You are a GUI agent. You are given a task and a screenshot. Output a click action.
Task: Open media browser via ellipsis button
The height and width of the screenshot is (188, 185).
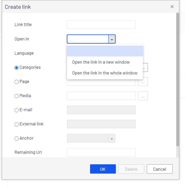click(x=143, y=96)
